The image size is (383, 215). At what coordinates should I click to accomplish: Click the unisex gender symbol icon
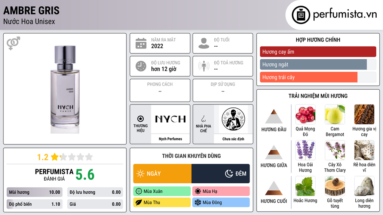tap(13, 43)
